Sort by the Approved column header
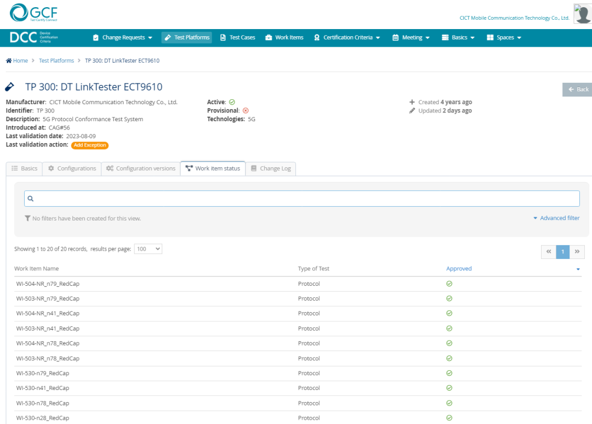Image resolution: width=592 pixels, height=424 pixels. click(x=459, y=269)
